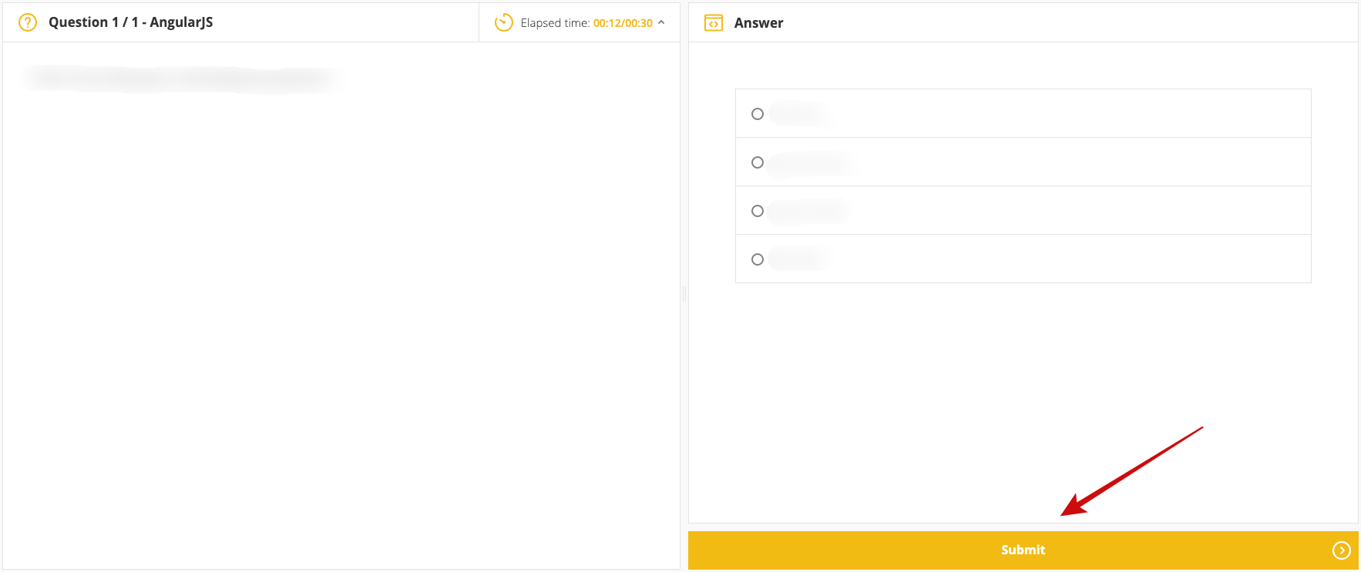Click the blurred question text
This screenshot has width=1361, height=572.
[181, 78]
